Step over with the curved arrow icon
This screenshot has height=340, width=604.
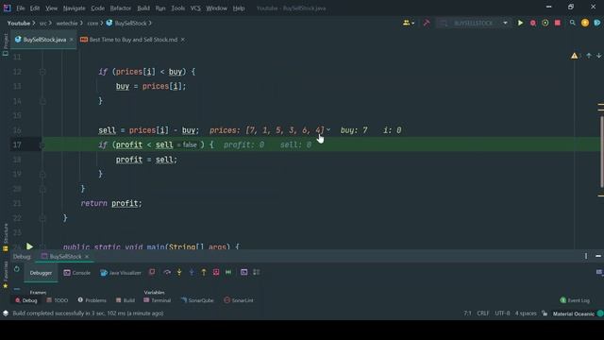[167, 272]
